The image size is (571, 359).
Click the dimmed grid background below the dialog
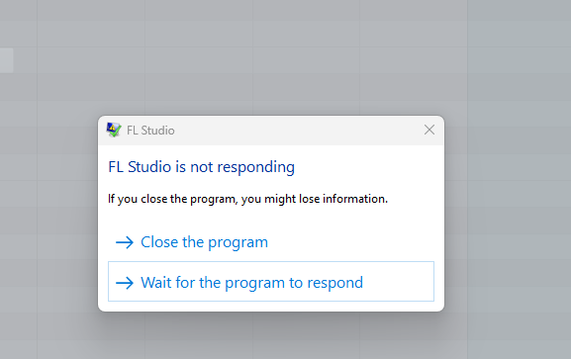[x=271, y=337]
